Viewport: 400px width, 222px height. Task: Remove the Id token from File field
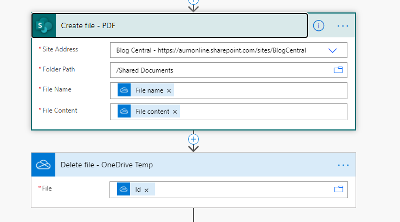[146, 190]
